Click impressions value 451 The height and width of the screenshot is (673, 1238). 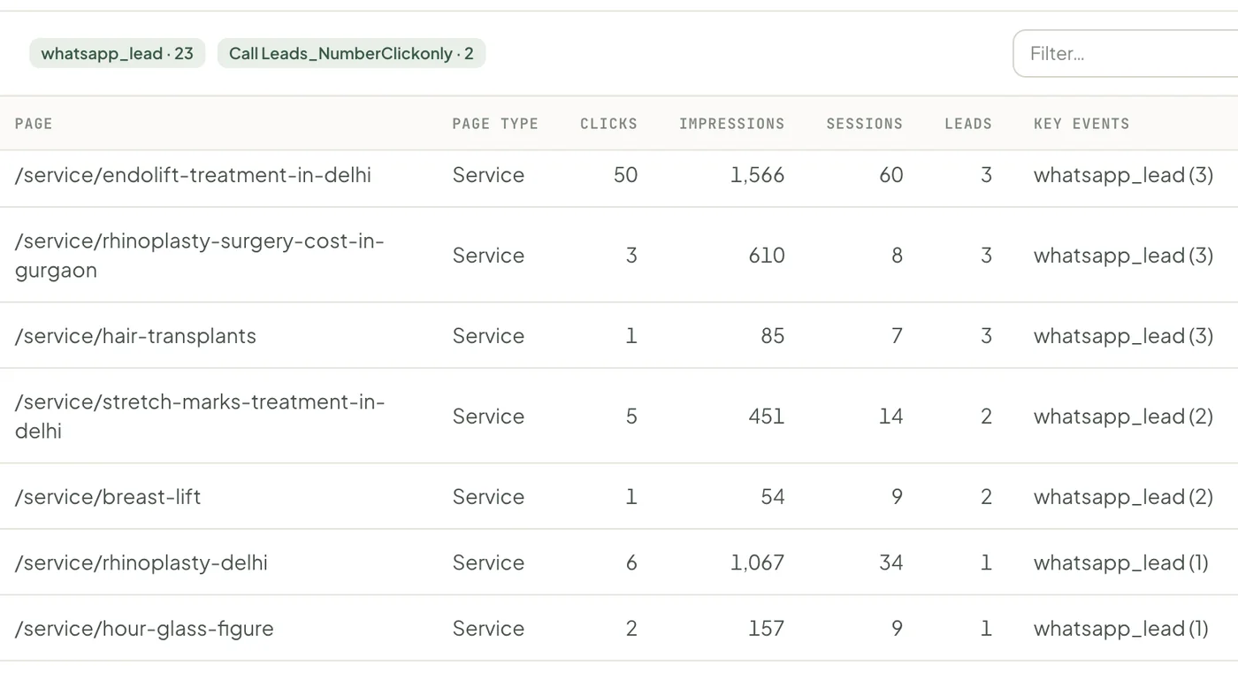point(766,417)
